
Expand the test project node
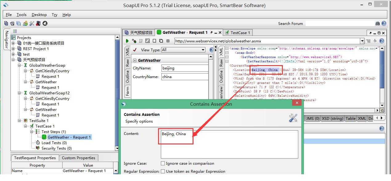click(13, 54)
